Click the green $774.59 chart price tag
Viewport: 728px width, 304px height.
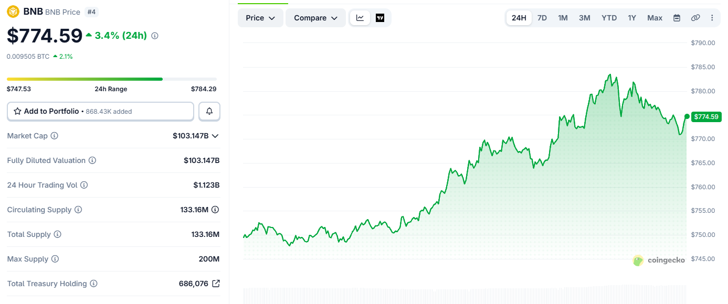[707, 116]
